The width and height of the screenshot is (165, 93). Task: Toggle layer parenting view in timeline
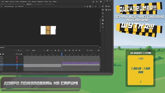pos(18,51)
